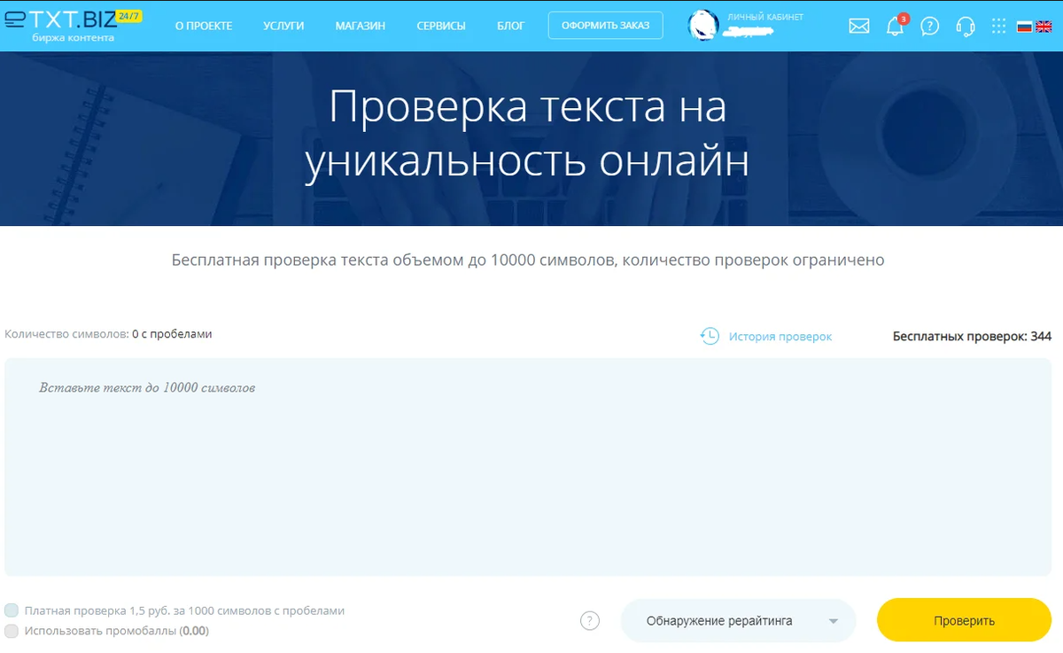This screenshot has width=1063, height=653.
Task: Click the 'Оформить заказ' button
Action: tap(605, 25)
